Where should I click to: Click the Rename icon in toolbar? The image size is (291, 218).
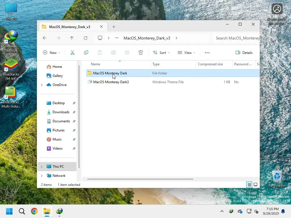(113, 53)
